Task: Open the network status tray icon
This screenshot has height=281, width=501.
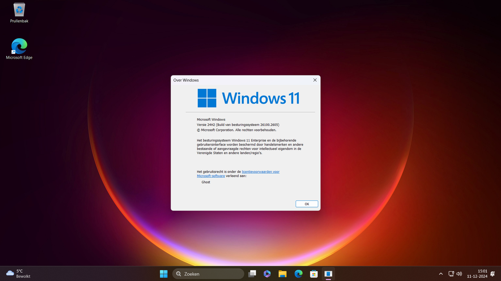Action: (451, 274)
